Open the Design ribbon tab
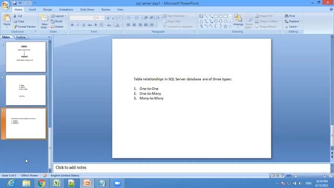Viewport: 334px width, 188px height. (47, 9)
